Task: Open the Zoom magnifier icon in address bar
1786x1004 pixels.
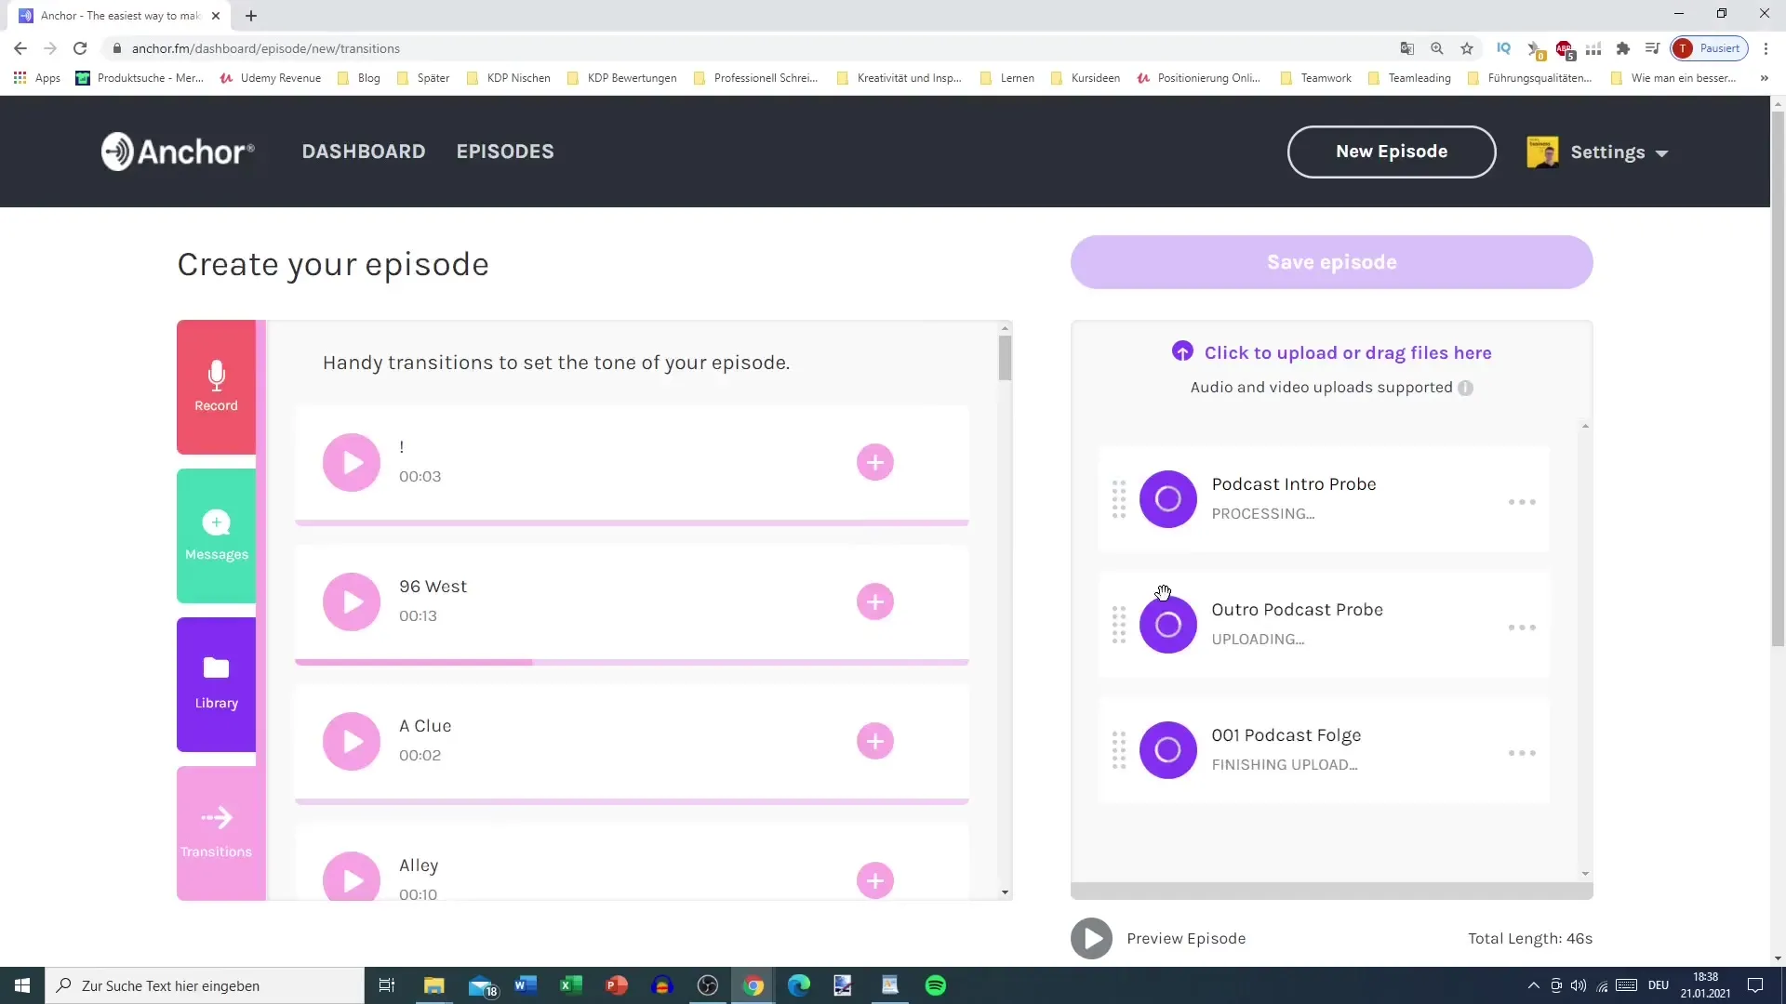Action: (x=1437, y=48)
